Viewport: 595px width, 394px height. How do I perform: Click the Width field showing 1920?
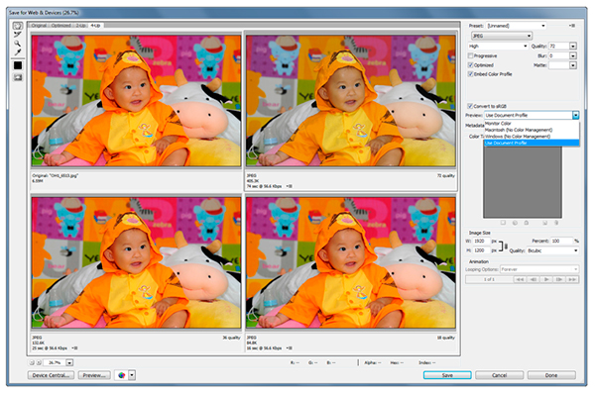(481, 241)
